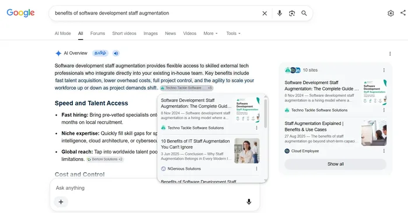This screenshot has width=408, height=213.
Task: Open the Forums tab
Action: [97, 33]
